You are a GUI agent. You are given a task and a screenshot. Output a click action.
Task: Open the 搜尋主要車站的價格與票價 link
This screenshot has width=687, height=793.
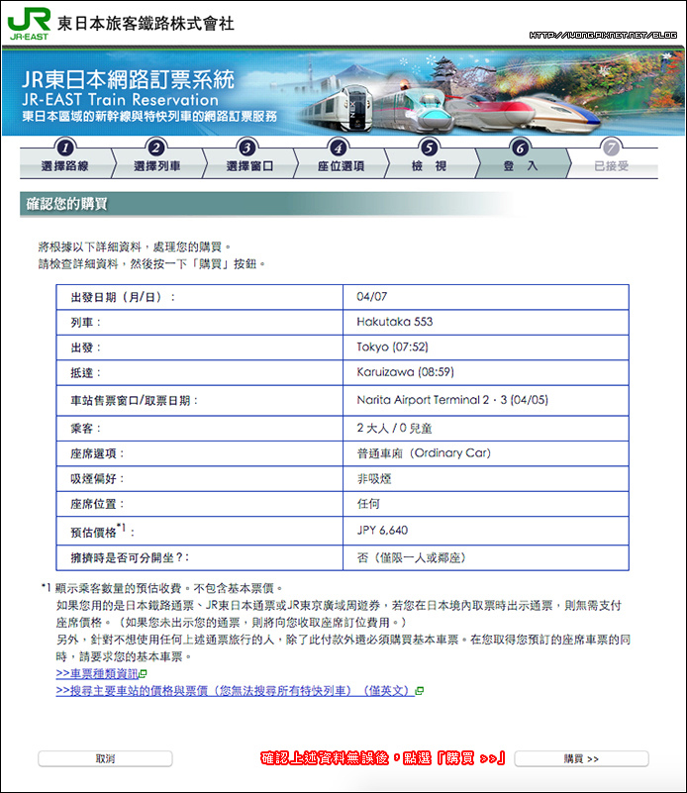click(x=235, y=691)
